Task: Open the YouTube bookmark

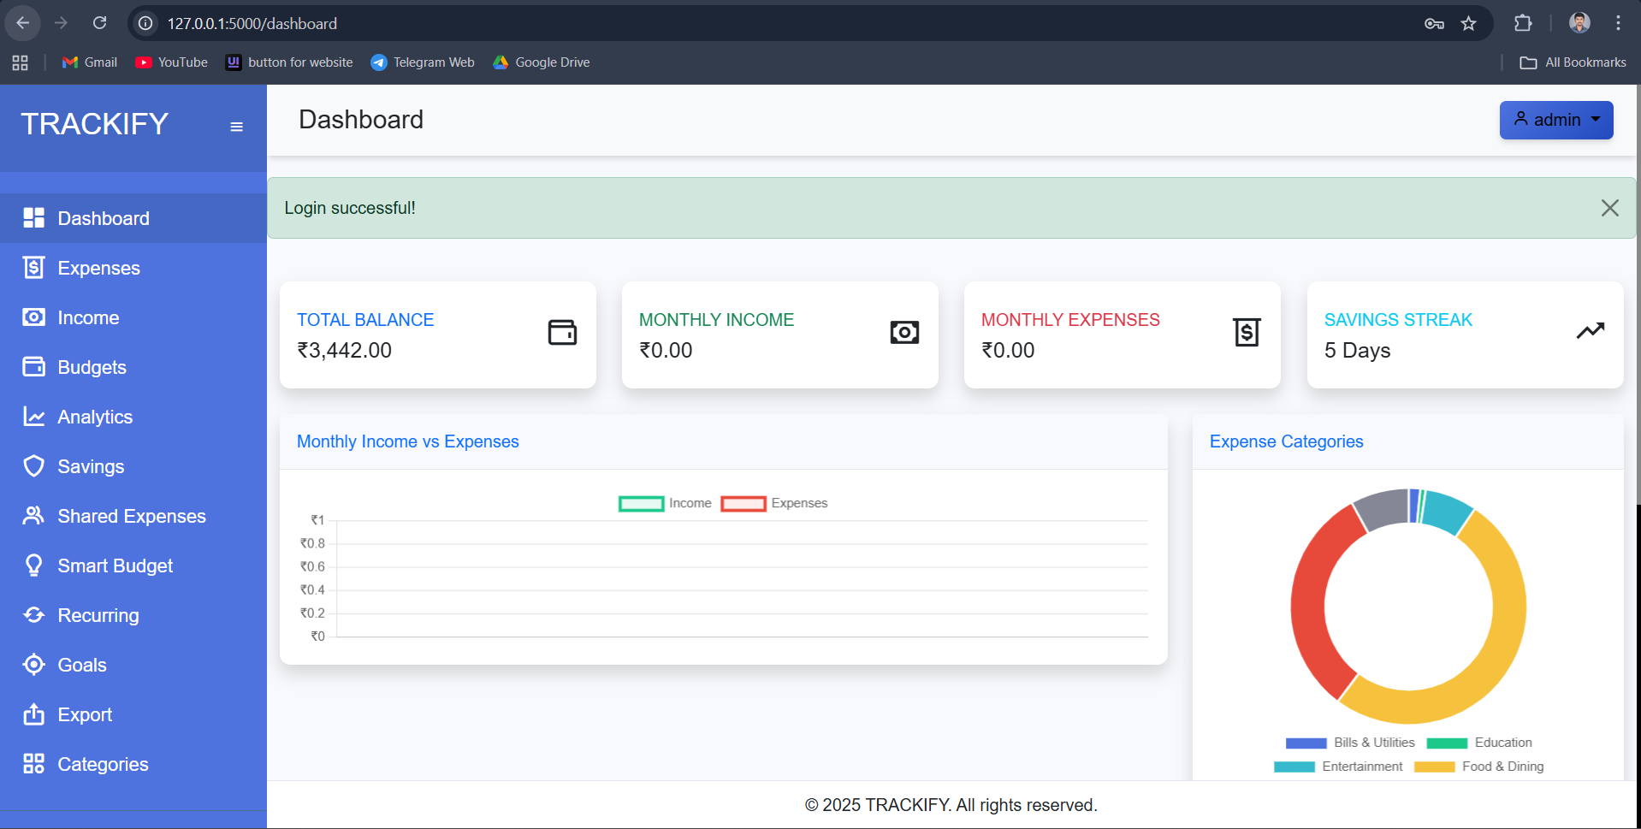Action: (x=171, y=62)
